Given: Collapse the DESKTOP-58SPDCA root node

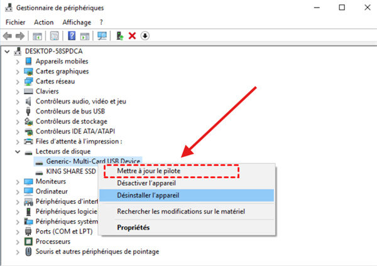Looking at the screenshot, I should click(x=7, y=51).
